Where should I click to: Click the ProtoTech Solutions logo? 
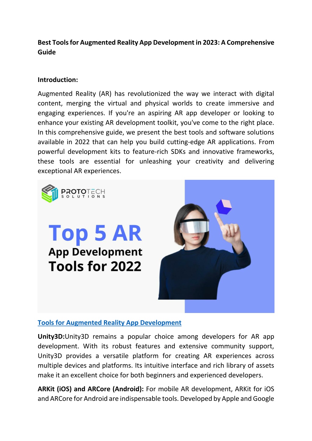pos(74,193)
